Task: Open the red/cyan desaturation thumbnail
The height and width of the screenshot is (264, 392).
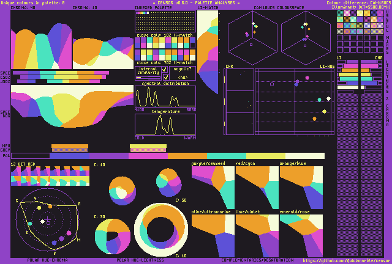Action: click(257, 188)
